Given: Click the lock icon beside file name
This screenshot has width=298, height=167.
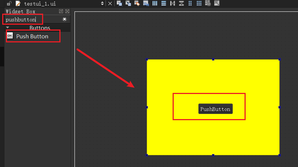Looking at the screenshot, I should tap(9, 3).
